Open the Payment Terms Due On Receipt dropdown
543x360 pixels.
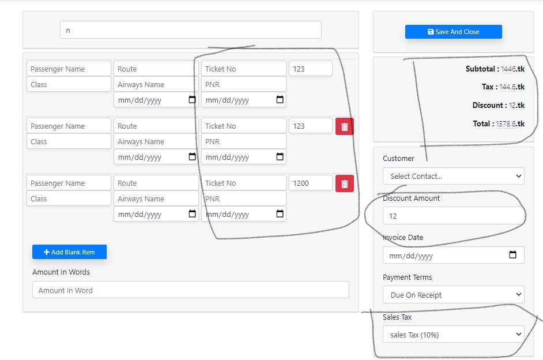tap(453, 295)
